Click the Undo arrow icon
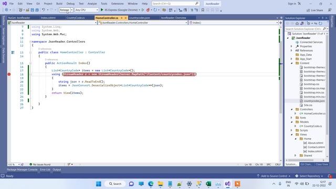336x189 pixels. 44,10
